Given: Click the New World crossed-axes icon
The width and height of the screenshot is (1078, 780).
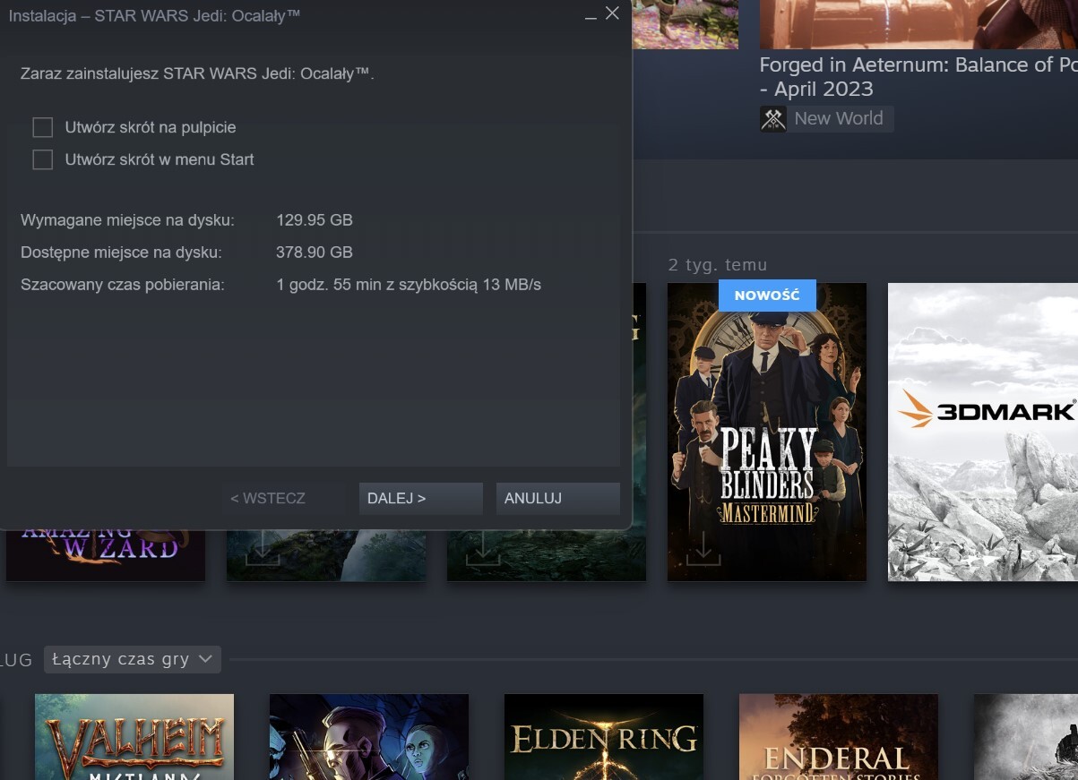Looking at the screenshot, I should 773,119.
